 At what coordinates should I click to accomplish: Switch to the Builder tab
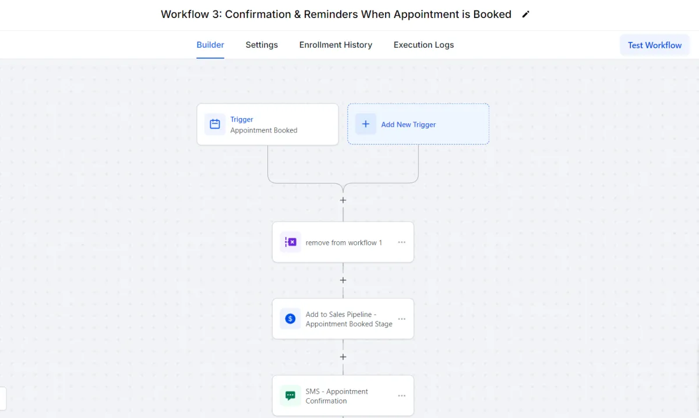coord(210,45)
